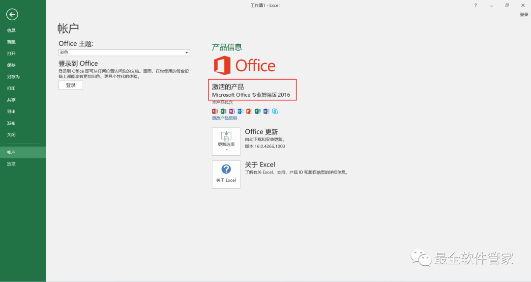The width and height of the screenshot is (531, 282).
Task: Click 登录 link at top right
Action: 524,15
